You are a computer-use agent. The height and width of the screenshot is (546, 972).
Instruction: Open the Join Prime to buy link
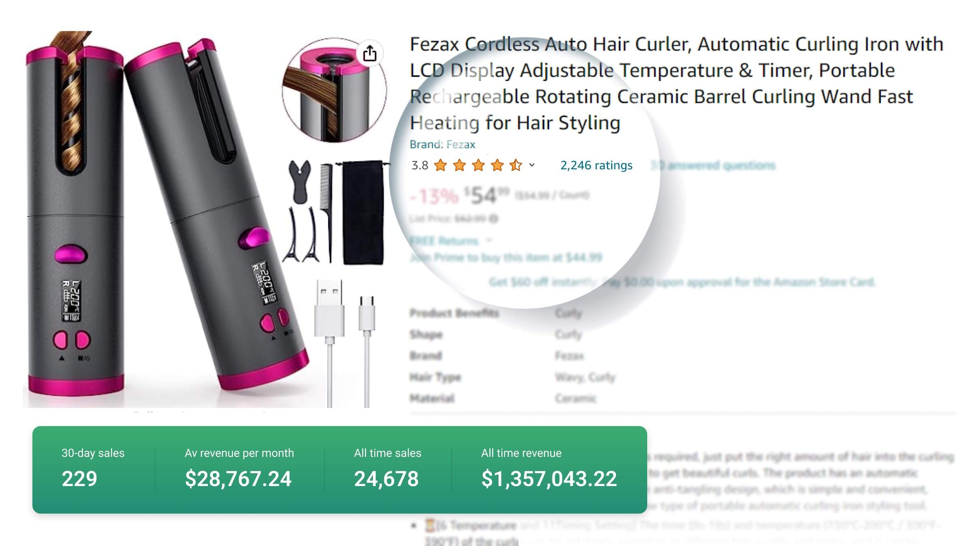click(506, 258)
